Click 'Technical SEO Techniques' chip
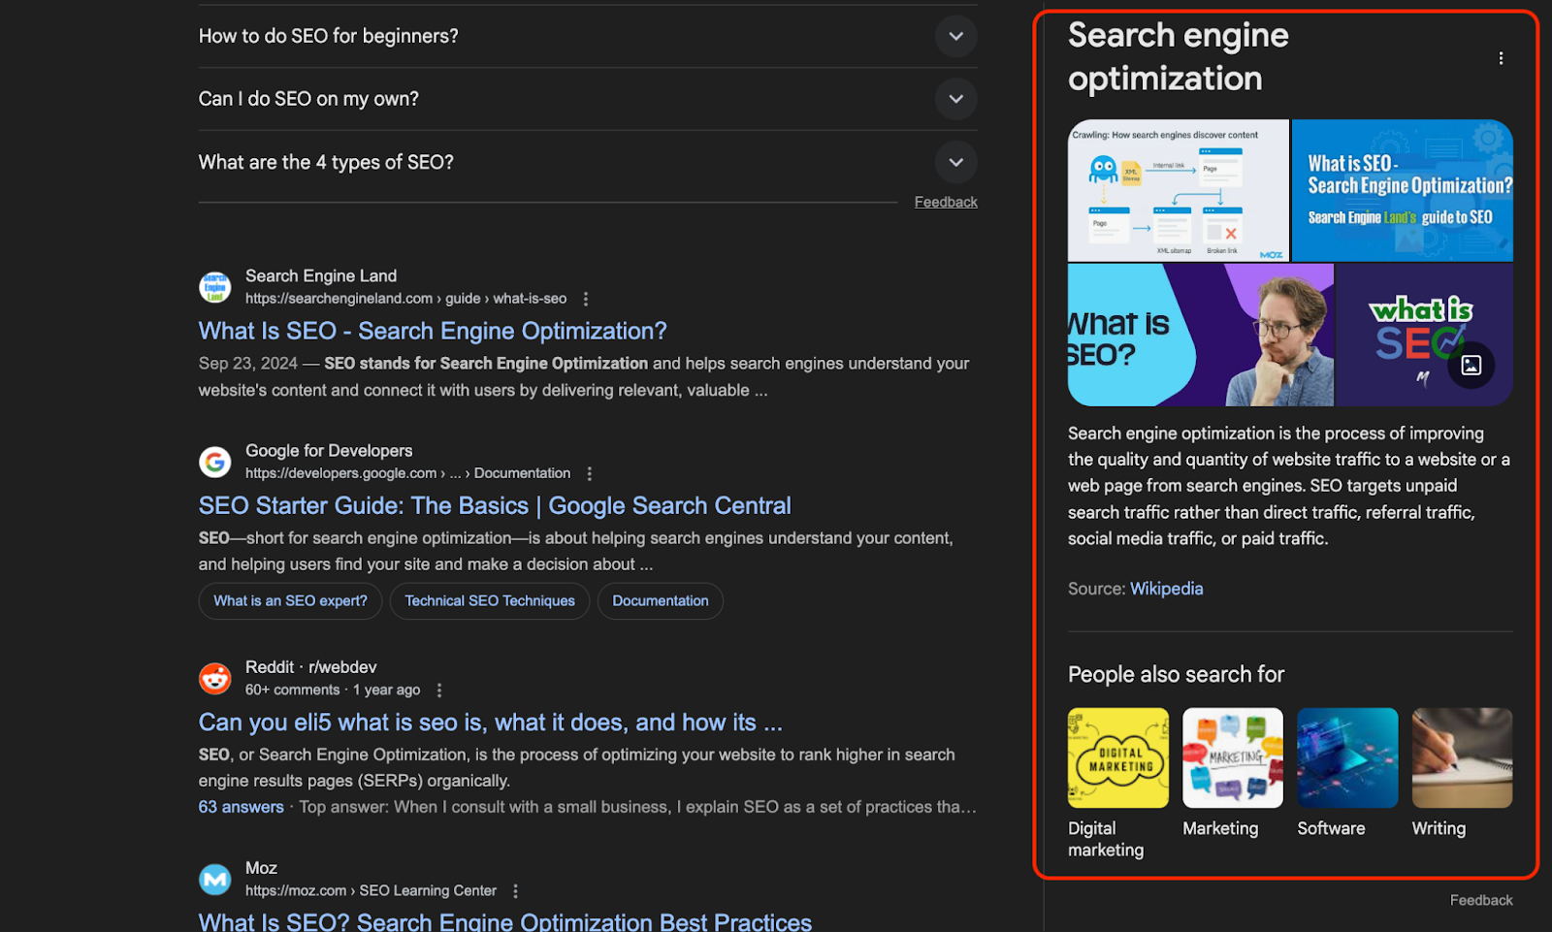The width and height of the screenshot is (1552, 932). 490,601
